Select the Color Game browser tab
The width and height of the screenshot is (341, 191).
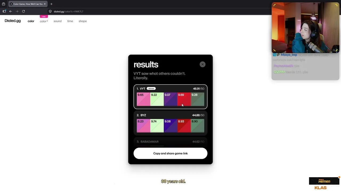27,4
